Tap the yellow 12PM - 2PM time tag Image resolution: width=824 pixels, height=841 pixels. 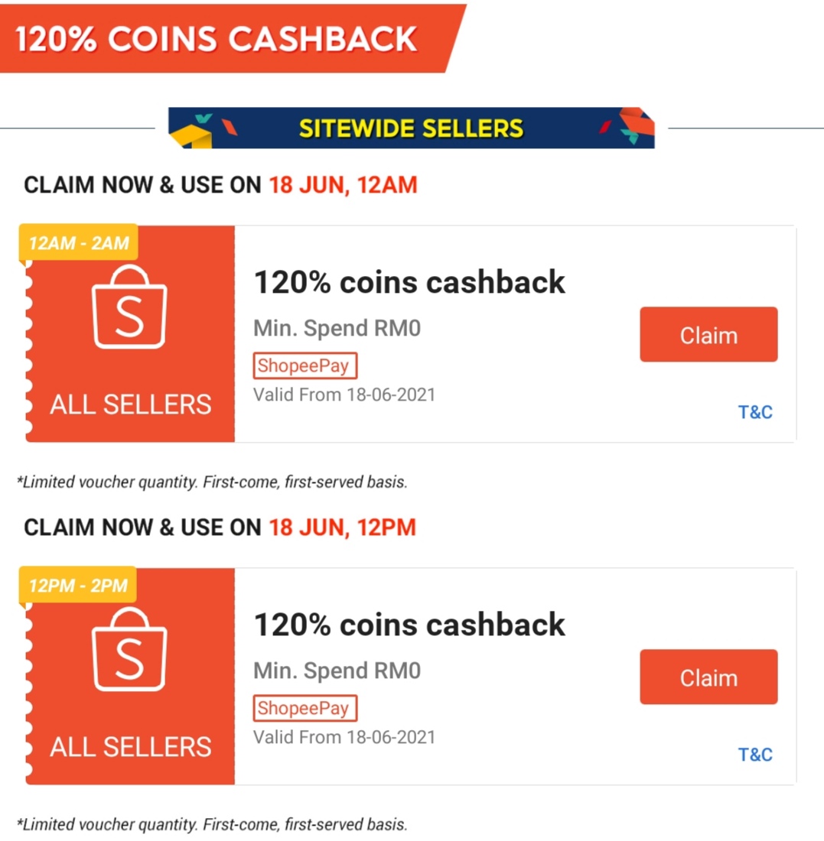[78, 586]
